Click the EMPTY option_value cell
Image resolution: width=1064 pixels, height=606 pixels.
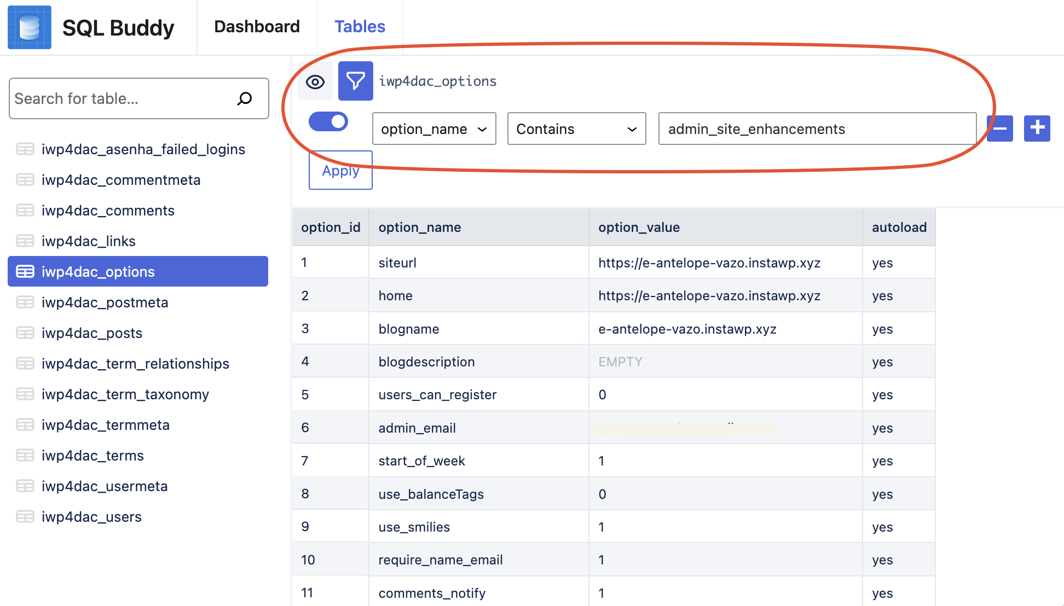click(x=726, y=362)
